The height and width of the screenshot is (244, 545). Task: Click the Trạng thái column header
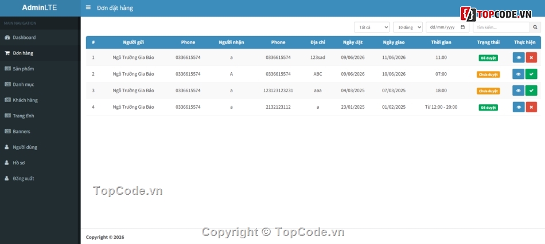click(488, 42)
